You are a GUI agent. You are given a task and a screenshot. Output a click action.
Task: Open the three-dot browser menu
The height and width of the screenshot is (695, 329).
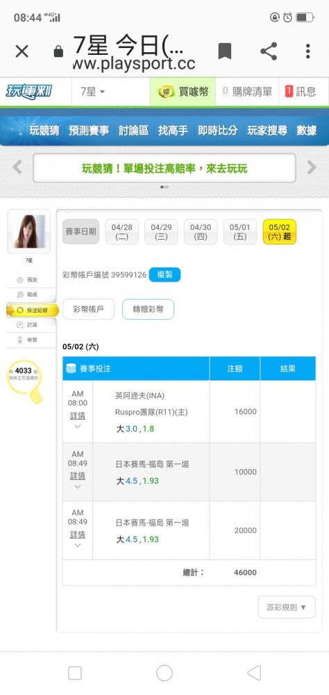pos(307,51)
